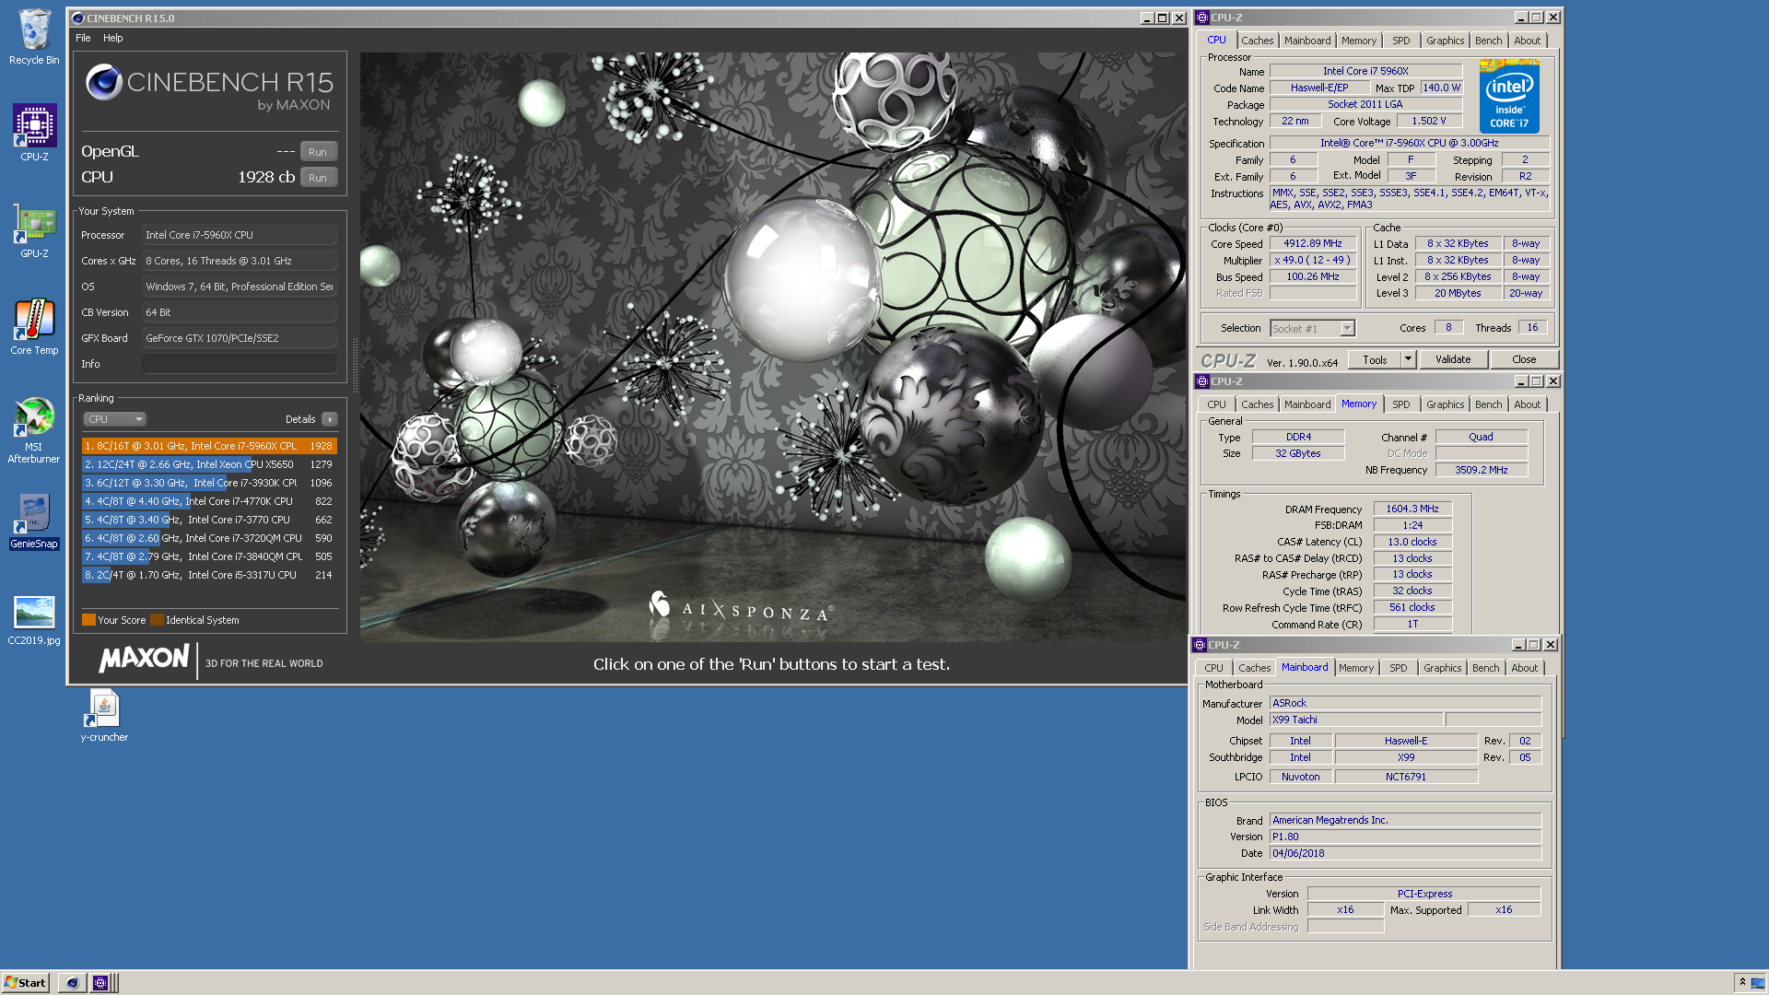Select ranking row Core i7-3930K
1769x995 pixels.
[x=209, y=483]
